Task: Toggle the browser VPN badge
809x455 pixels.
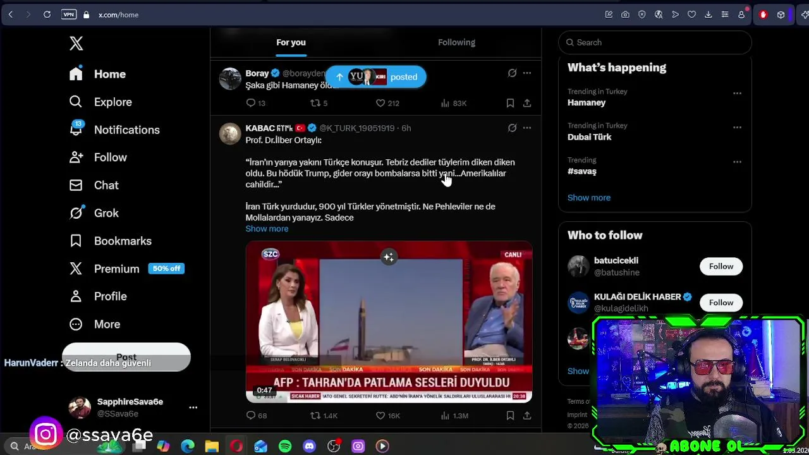Action: pyautogui.click(x=69, y=15)
